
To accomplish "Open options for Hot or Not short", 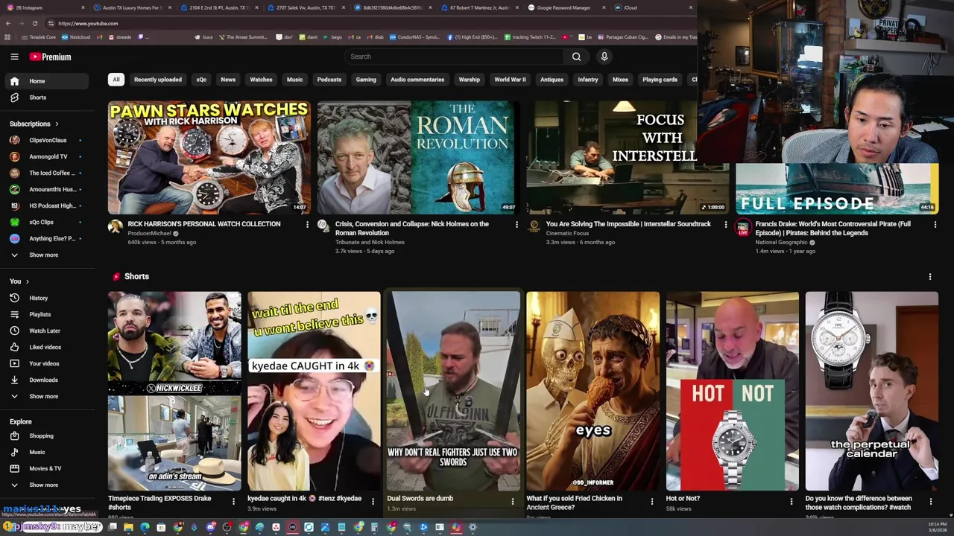I will 791,502.
